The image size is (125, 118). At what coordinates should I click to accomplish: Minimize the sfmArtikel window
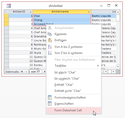pyautogui.click(x=101, y=6)
